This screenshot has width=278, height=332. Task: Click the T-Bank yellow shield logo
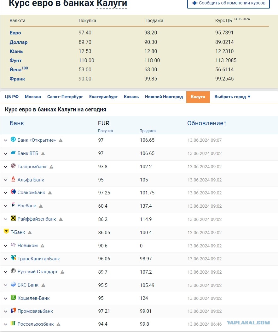(x=6, y=231)
